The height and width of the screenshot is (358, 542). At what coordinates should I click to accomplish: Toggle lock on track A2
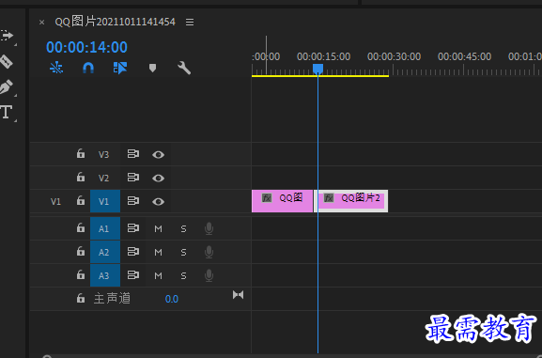(81, 251)
